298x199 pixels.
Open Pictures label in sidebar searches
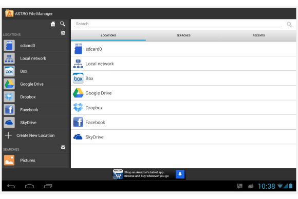[x=28, y=161]
